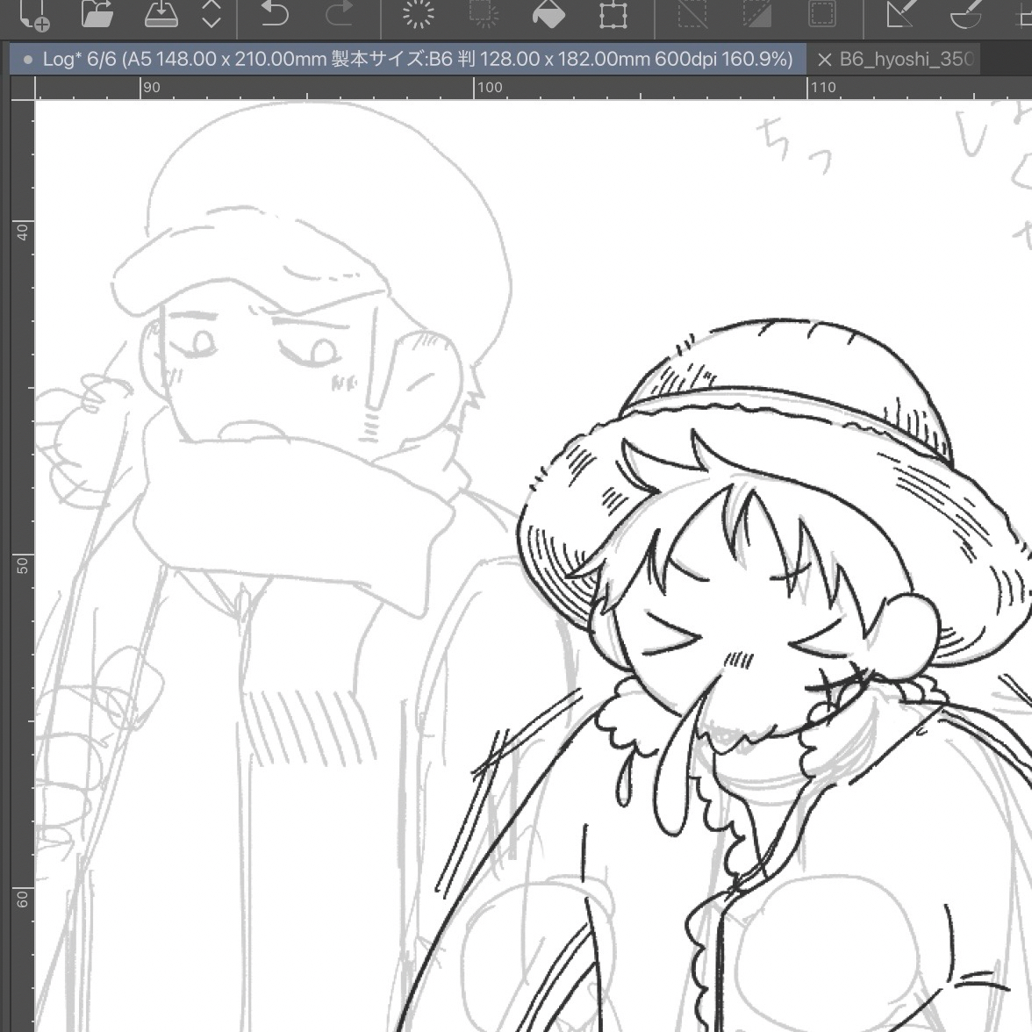Viewport: 1032px width, 1032px height.
Task: Click the Invert Selection icon
Action: coord(756,14)
